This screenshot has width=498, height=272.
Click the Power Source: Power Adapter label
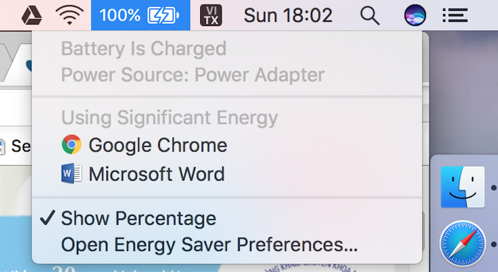pyautogui.click(x=192, y=75)
